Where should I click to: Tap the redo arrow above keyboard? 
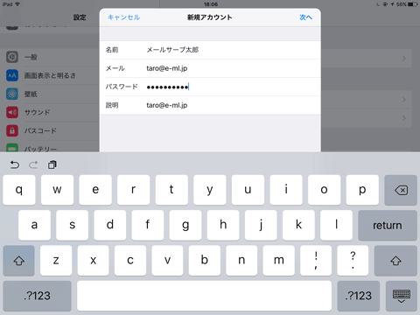point(33,165)
